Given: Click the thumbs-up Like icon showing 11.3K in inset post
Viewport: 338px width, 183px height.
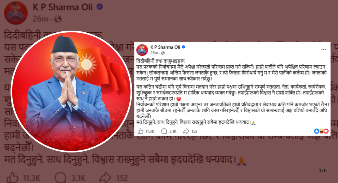Looking at the screenshot, I should 140,131.
